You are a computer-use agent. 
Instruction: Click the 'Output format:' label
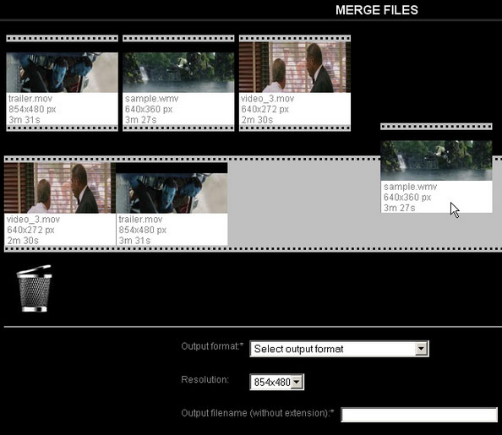point(212,346)
